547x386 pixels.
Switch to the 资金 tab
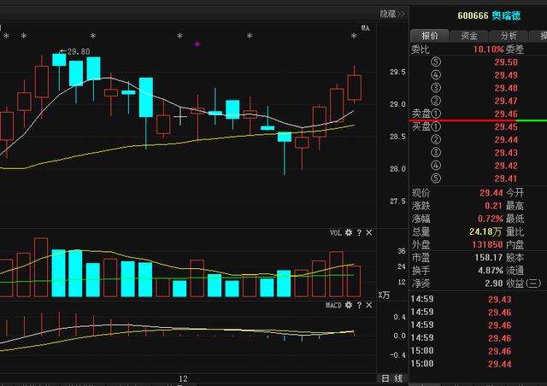(x=469, y=36)
